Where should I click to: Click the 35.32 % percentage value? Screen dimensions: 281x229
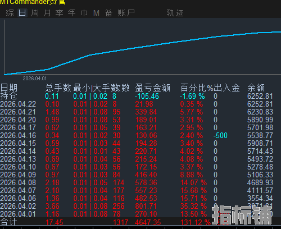[x=193, y=206]
